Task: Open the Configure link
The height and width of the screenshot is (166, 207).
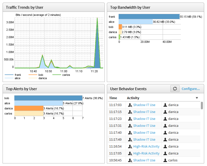Action: coord(191,89)
